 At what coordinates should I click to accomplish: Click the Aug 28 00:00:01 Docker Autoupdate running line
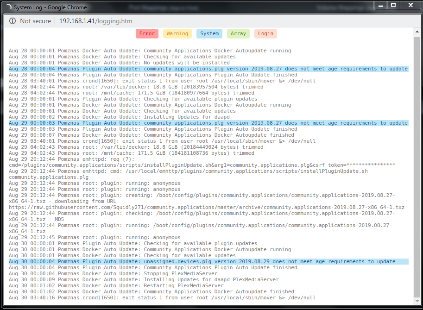(x=150, y=51)
